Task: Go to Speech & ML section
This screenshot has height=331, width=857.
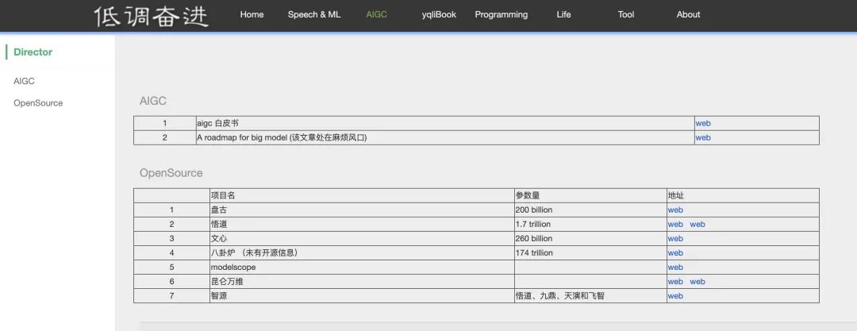Action: click(x=314, y=15)
